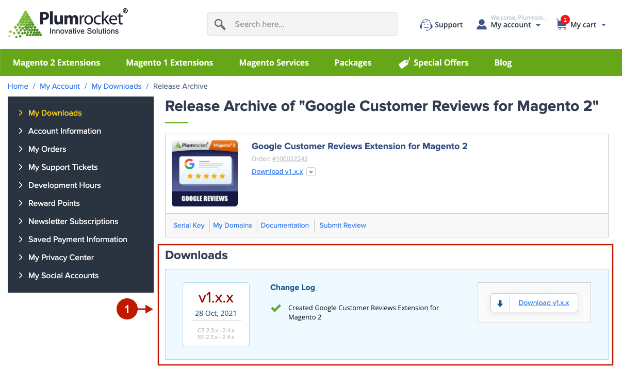622x368 pixels.
Task: Open the Special Offers menu
Action: pos(441,62)
